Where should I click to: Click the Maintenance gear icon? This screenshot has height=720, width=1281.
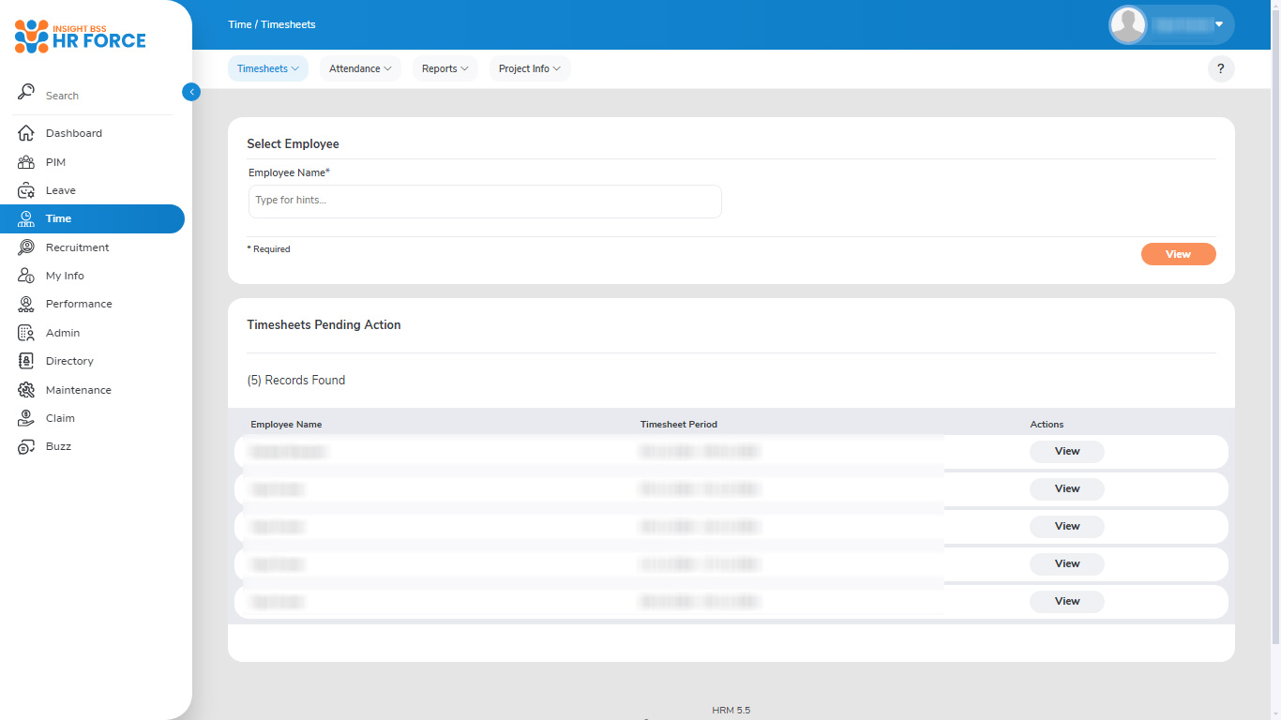26,390
